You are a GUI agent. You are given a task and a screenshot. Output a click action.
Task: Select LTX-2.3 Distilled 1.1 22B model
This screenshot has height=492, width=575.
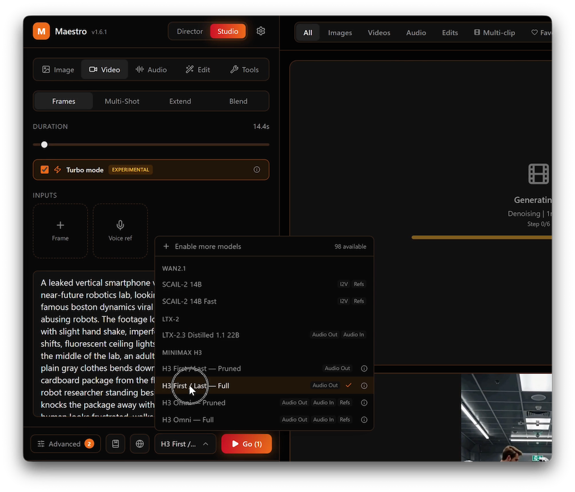tap(264, 335)
